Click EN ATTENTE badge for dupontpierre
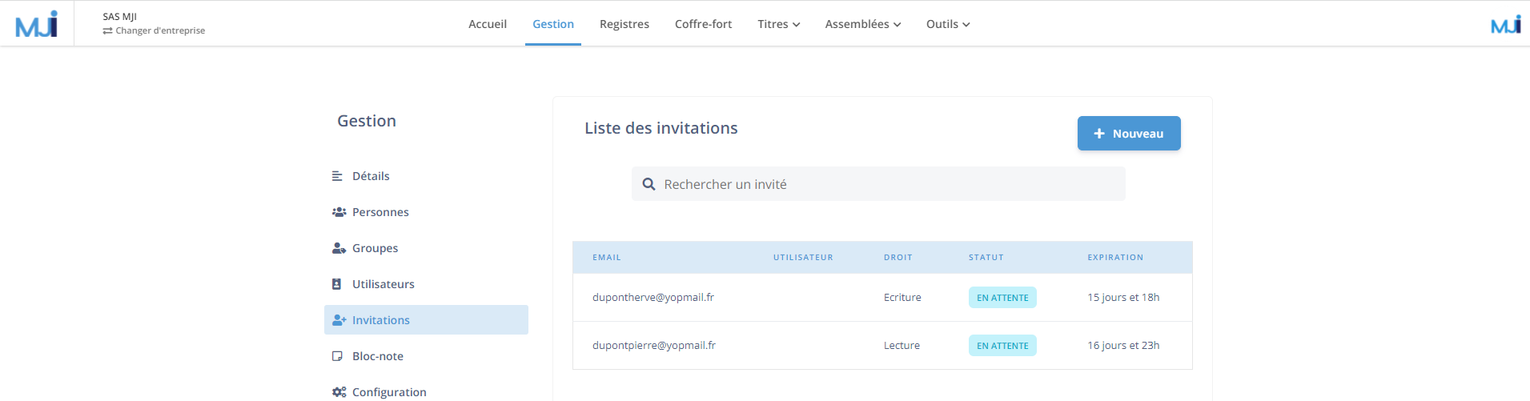The height and width of the screenshot is (401, 1530). [x=1002, y=346]
